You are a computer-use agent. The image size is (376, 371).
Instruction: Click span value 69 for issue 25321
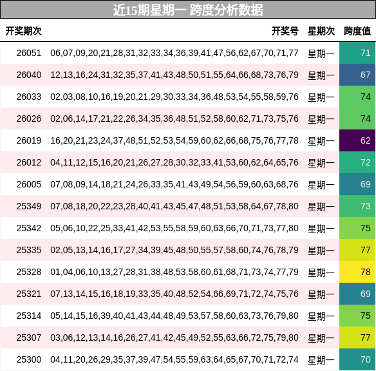tap(357, 294)
